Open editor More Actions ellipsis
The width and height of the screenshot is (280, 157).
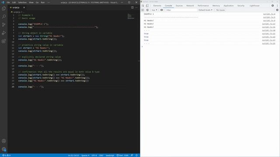[x=136, y=7]
